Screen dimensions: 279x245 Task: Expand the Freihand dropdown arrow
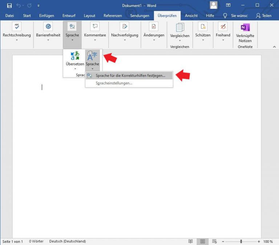pos(223,40)
